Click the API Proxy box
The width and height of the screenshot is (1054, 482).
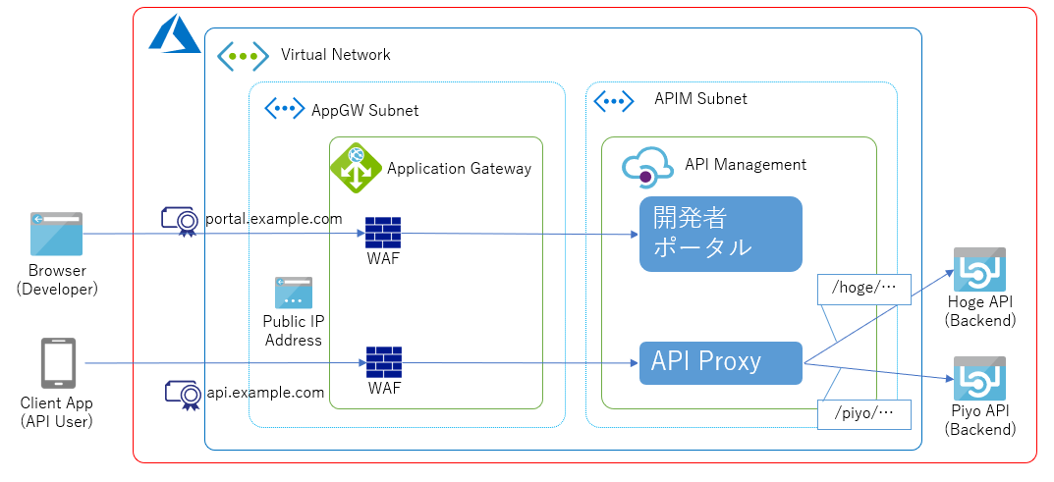721,363
